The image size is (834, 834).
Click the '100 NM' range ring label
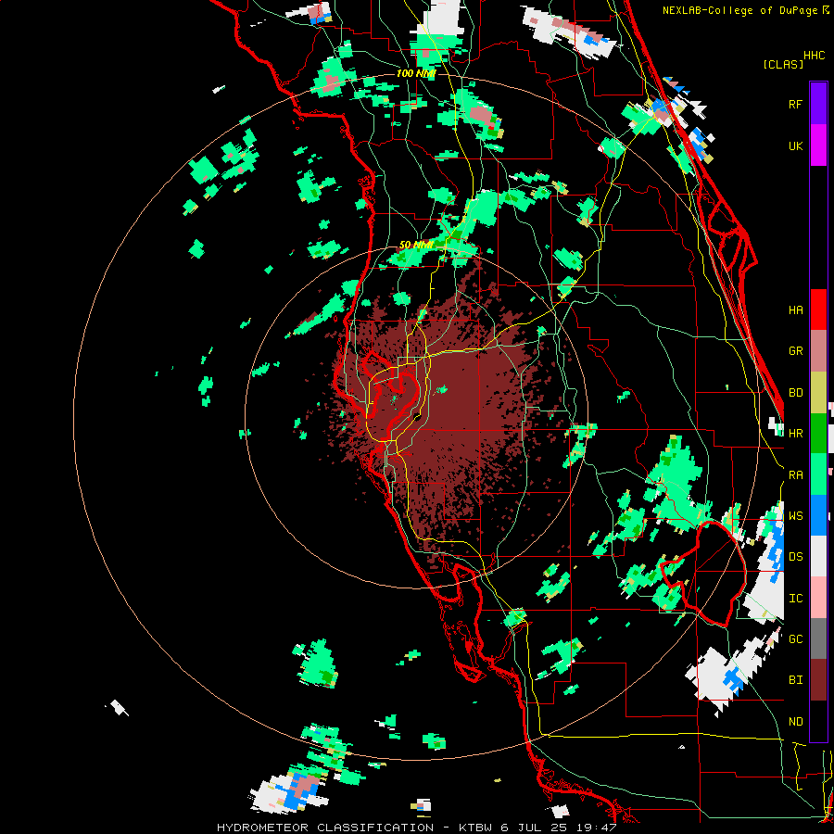click(416, 73)
